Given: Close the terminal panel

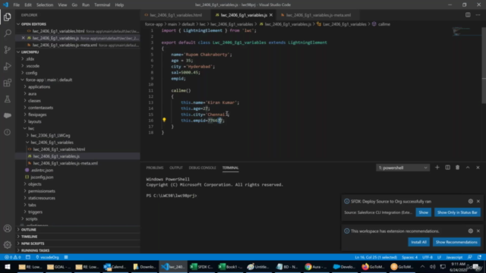Looking at the screenshot, I should (x=478, y=168).
